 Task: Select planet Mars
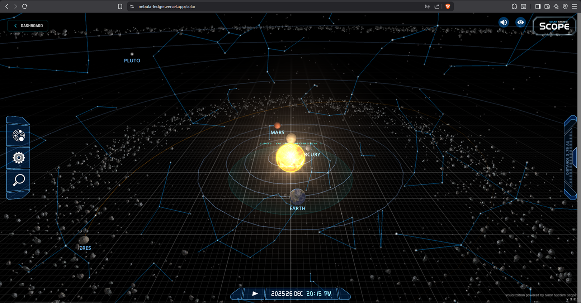click(277, 125)
